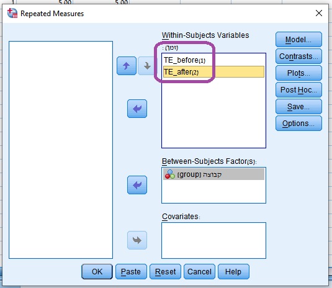The height and width of the screenshot is (288, 332).
Task: Paste the syntax with Paste button
Action: (x=131, y=271)
